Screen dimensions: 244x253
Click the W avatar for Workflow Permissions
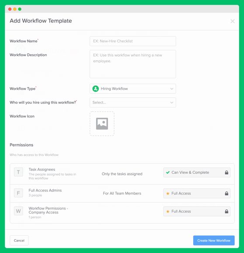pyautogui.click(x=18, y=211)
